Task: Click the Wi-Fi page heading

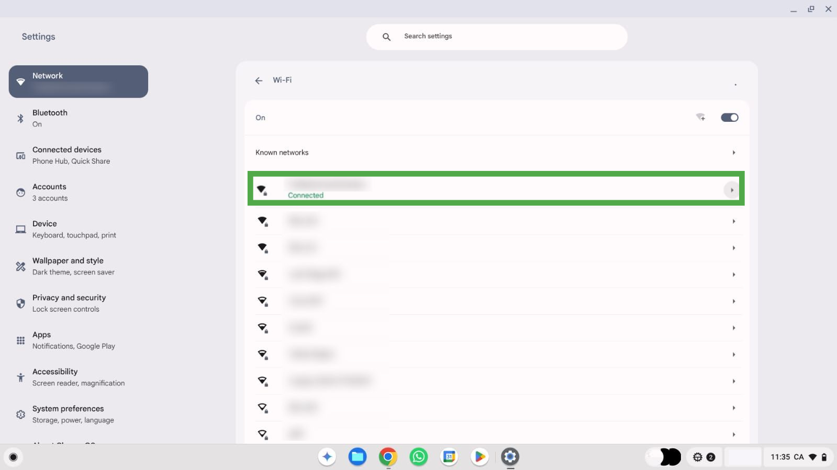Action: click(282, 80)
